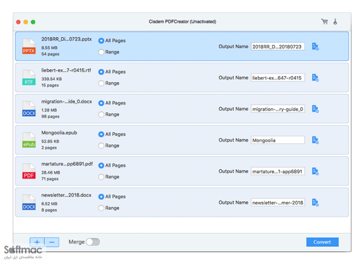
Task: Choose Range for newsletter docx file
Action: [101, 208]
